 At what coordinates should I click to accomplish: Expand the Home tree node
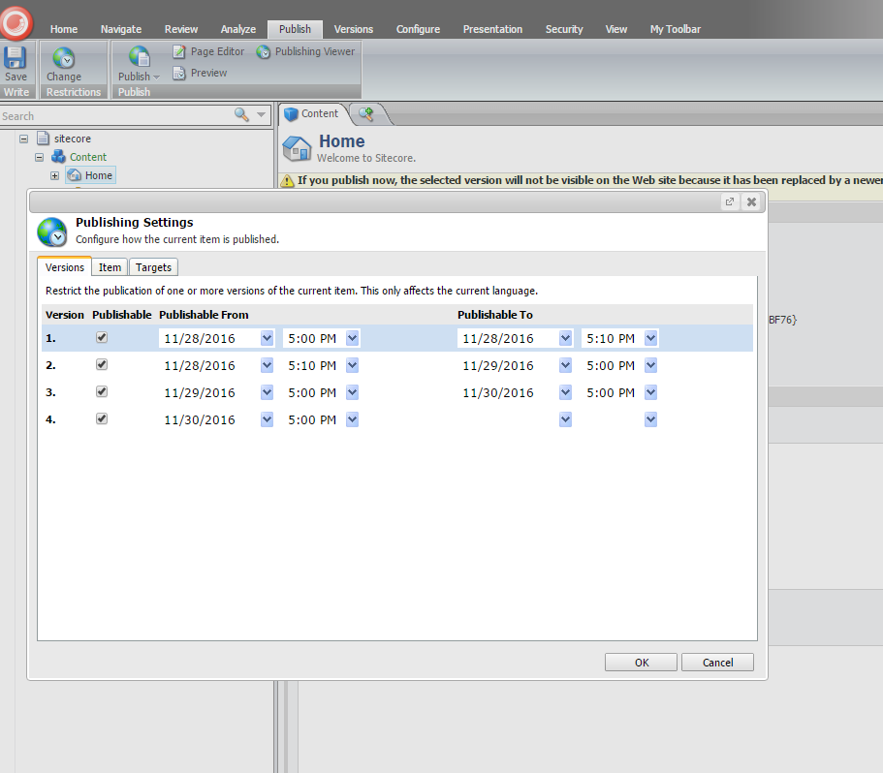[54, 175]
